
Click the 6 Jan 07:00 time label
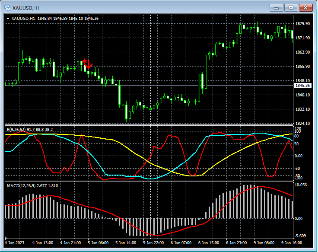coord(181,243)
